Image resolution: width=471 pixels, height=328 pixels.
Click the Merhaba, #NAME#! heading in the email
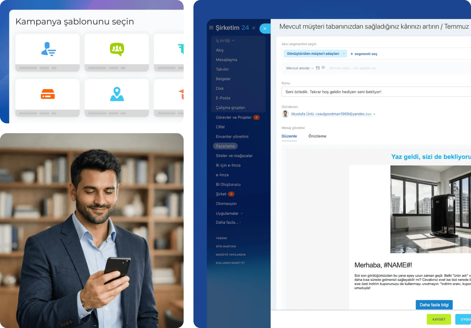[383, 265]
